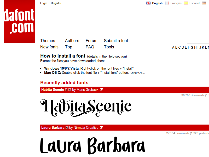Browse fonts starting with letter A
The image size is (209, 157).
(173, 47)
